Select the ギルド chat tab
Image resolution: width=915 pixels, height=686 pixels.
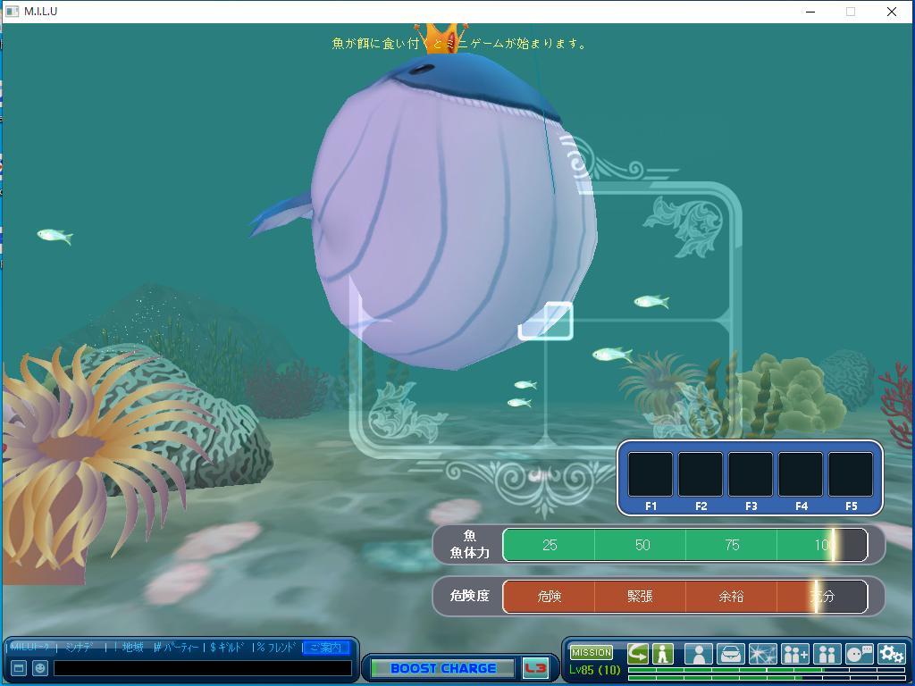pos(231,648)
